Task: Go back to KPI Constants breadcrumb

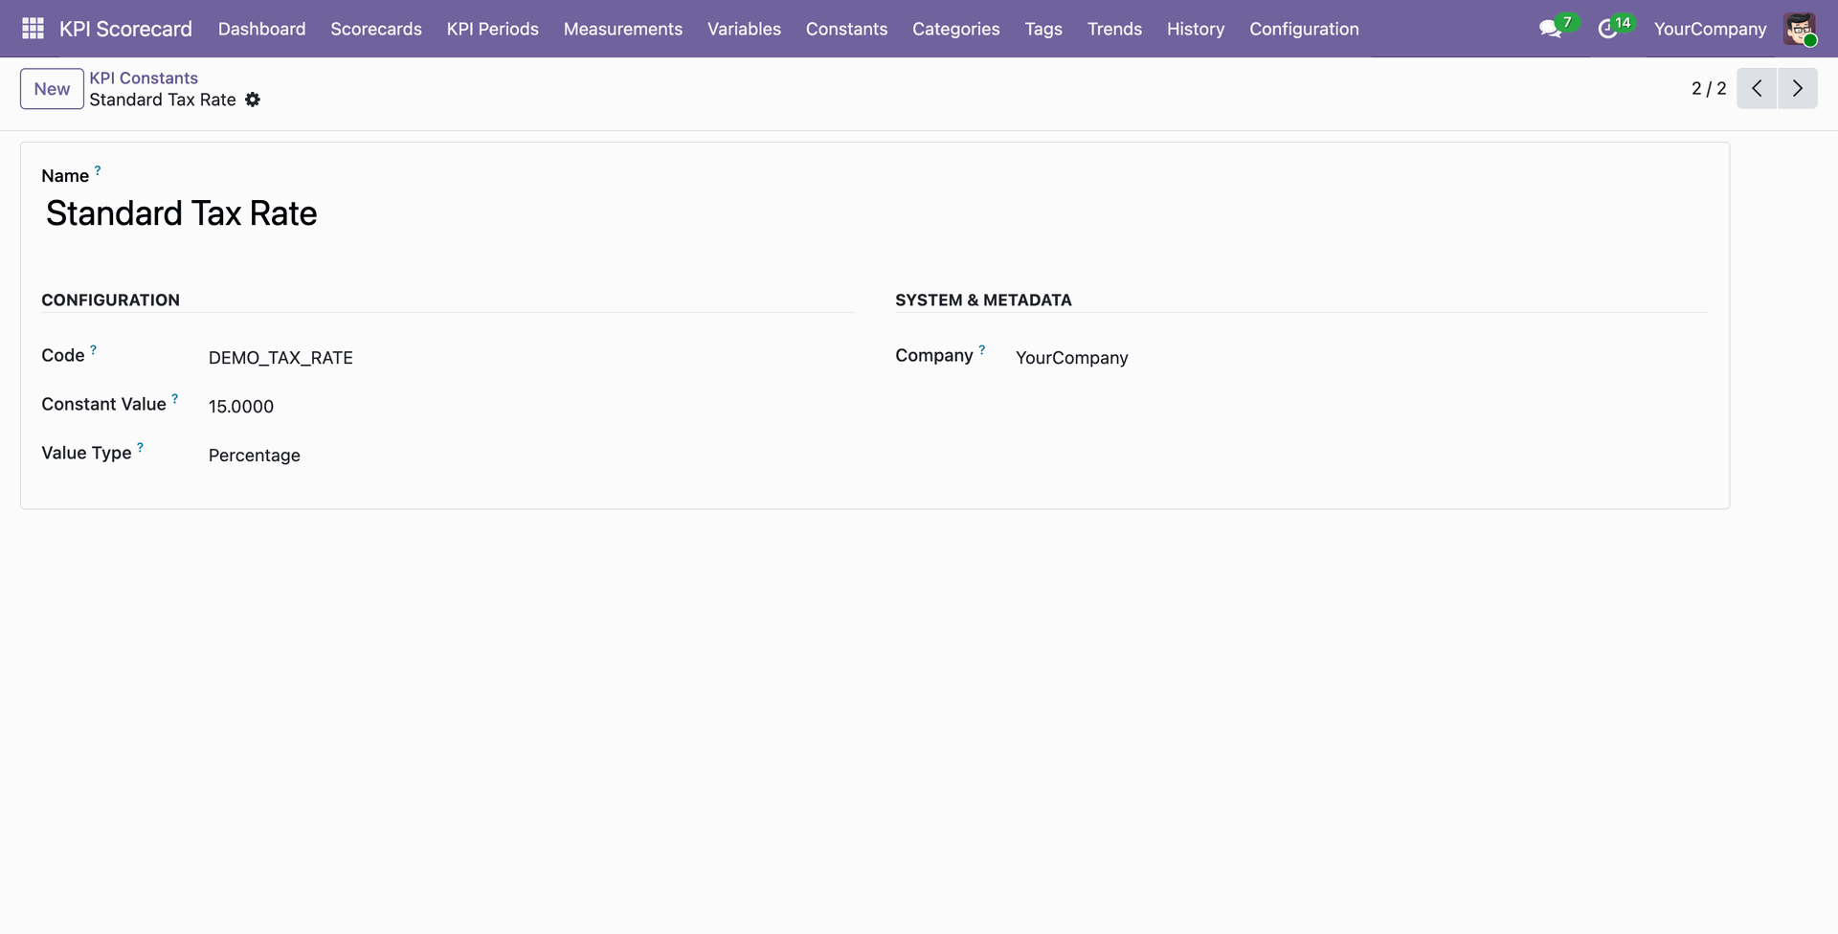Action: point(144,78)
